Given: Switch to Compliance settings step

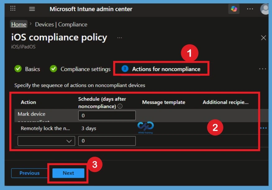Looking at the screenshot, I should click(80, 69).
